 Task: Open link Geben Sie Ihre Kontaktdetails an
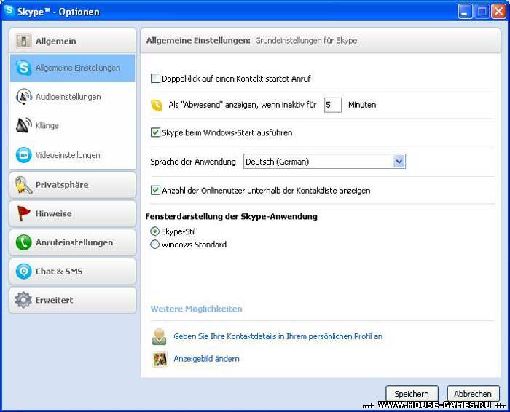pos(278,336)
